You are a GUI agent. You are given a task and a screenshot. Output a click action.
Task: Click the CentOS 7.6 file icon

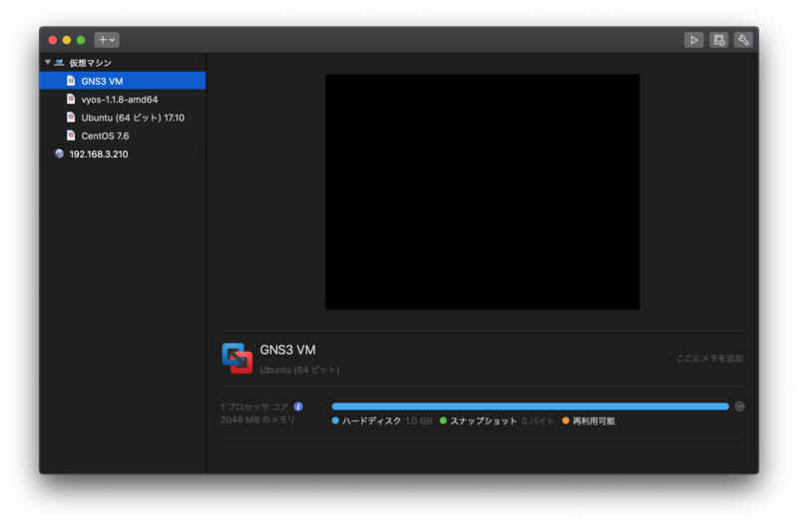tap(71, 135)
